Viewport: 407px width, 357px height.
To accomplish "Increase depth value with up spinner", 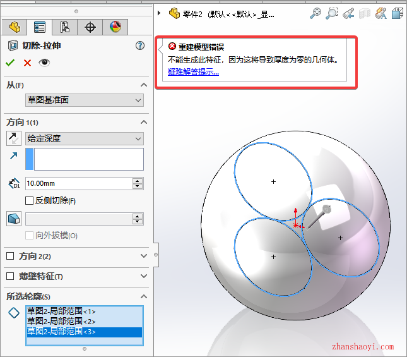I will pyautogui.click(x=138, y=181).
